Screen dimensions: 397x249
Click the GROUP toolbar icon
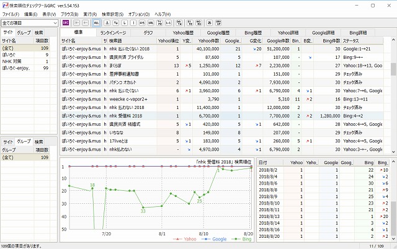click(218, 23)
